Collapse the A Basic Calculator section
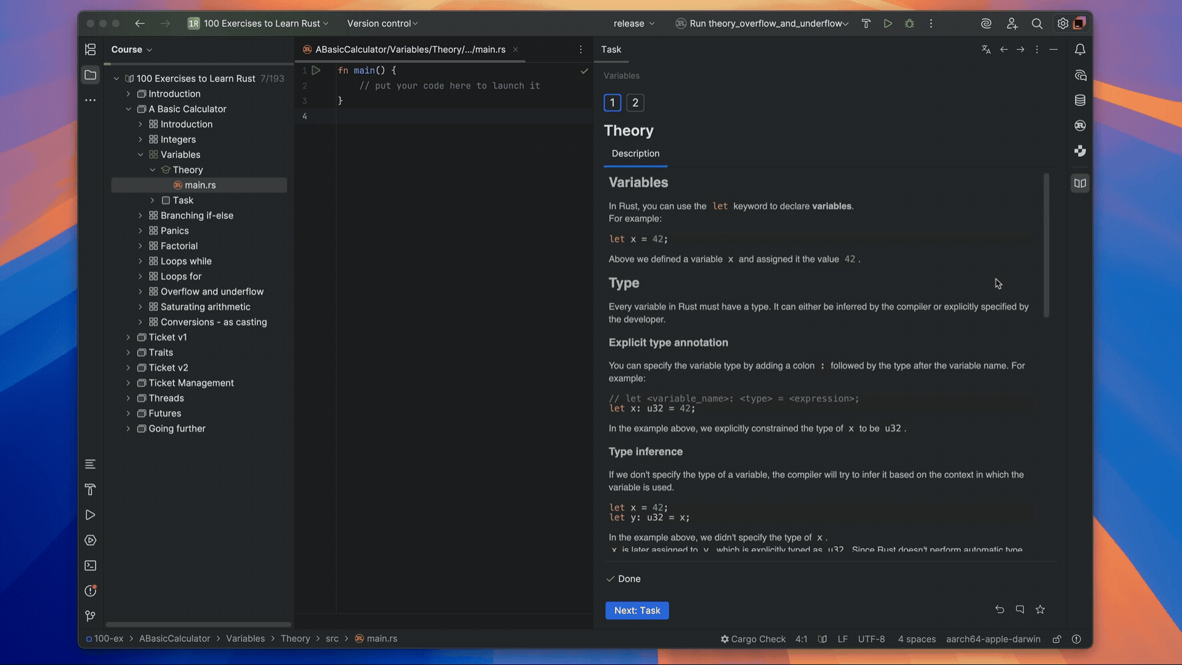The height and width of the screenshot is (665, 1182). point(128,109)
